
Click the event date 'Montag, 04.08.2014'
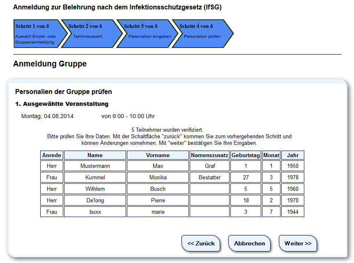(47, 117)
